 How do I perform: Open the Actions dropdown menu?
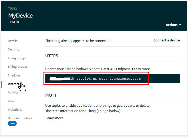[x=173, y=25]
